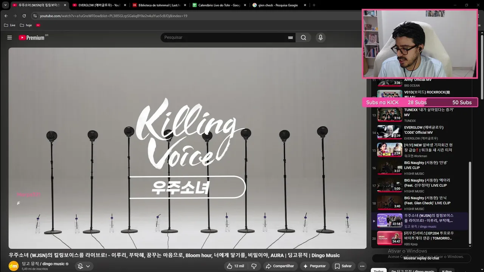The height and width of the screenshot is (272, 484).
Task: Go back with browser back arrow
Action: pyautogui.click(x=6, y=16)
